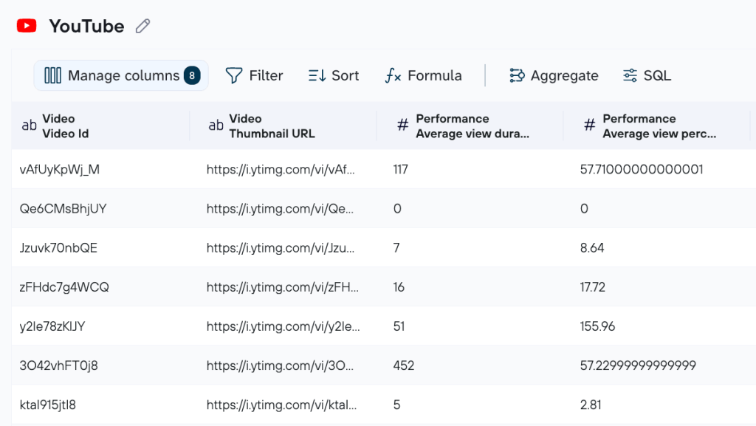Select cell with video ID 3O42vhFT0j8
This screenshot has height=426, width=756.
(100, 365)
